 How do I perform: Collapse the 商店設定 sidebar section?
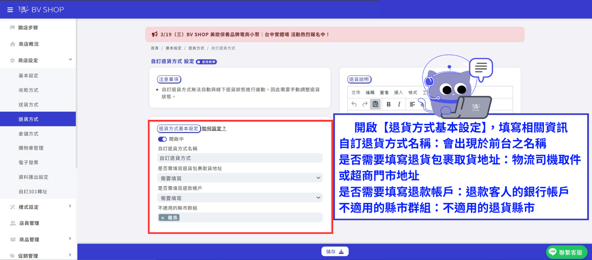click(x=70, y=60)
